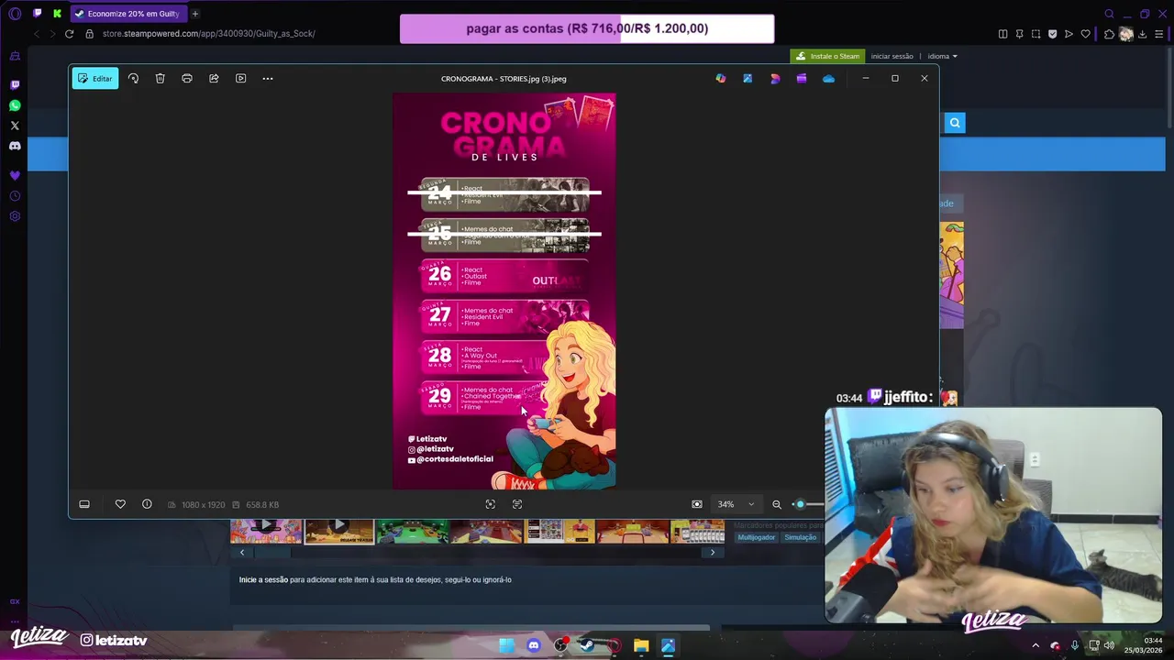The image size is (1174, 660).
Task: Click the zoom out magnifier icon
Action: [x=777, y=504]
